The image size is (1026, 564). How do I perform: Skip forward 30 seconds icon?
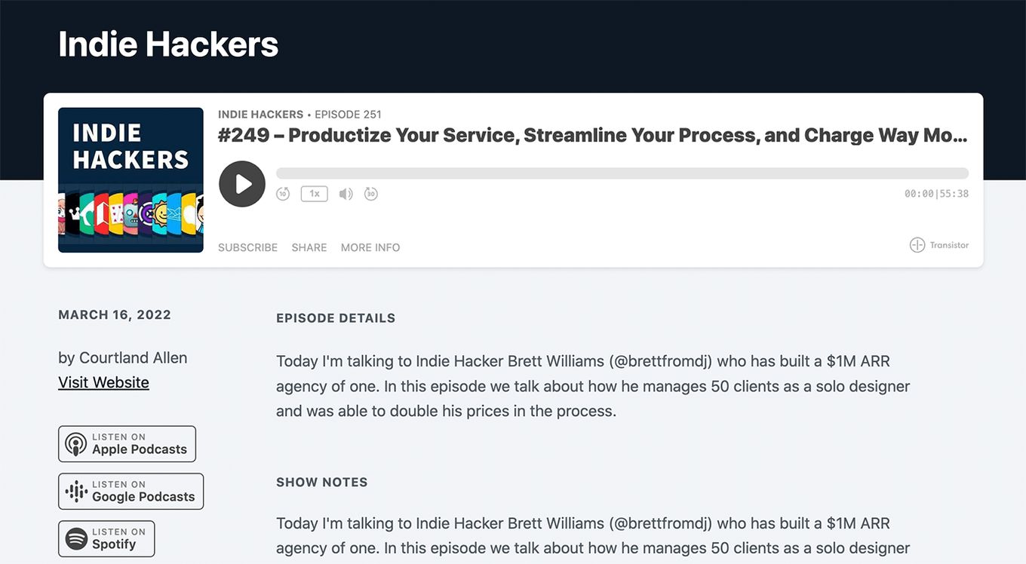[x=370, y=194]
